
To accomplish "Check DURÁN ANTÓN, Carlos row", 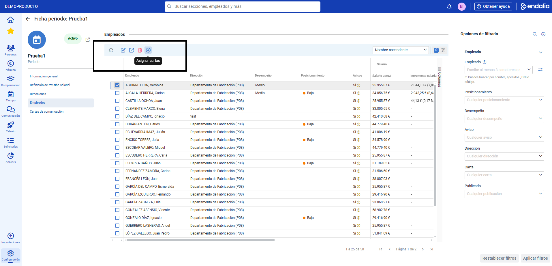I will pyautogui.click(x=117, y=124).
